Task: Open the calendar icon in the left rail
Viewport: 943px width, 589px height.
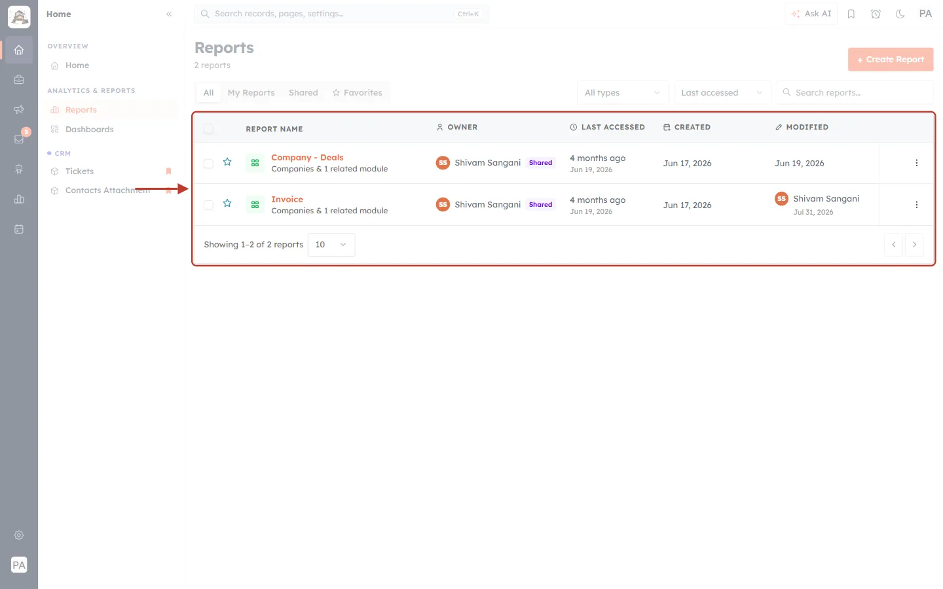Action: point(19,229)
